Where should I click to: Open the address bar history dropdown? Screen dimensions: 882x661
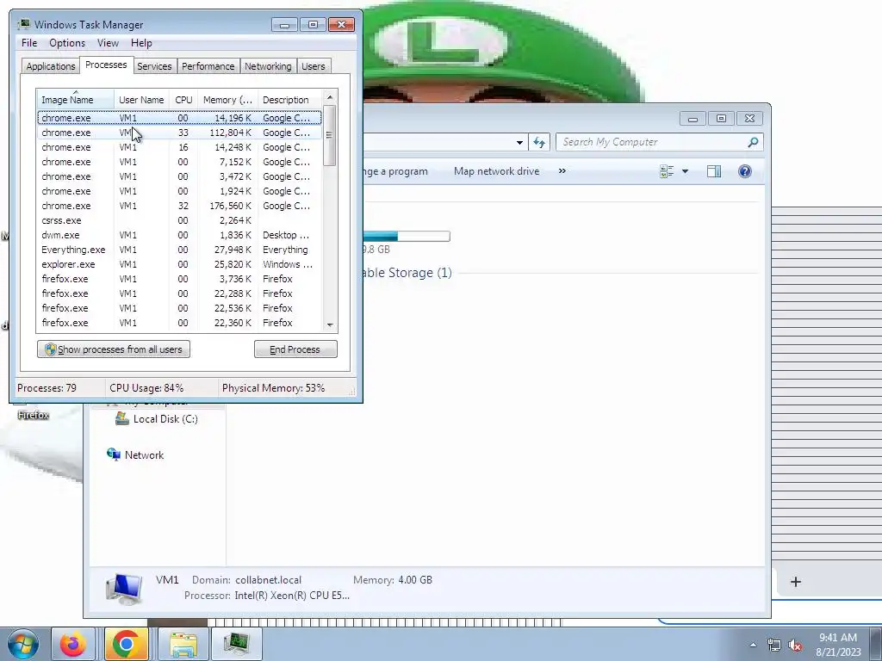[x=519, y=143]
